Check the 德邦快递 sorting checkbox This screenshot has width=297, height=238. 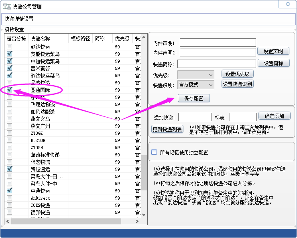9,212
